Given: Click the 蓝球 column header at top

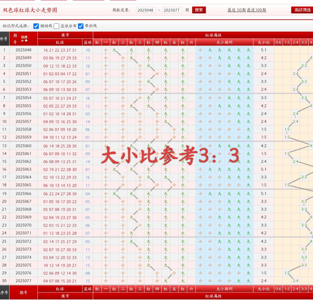Looking at the screenshot, I should tap(88, 42).
